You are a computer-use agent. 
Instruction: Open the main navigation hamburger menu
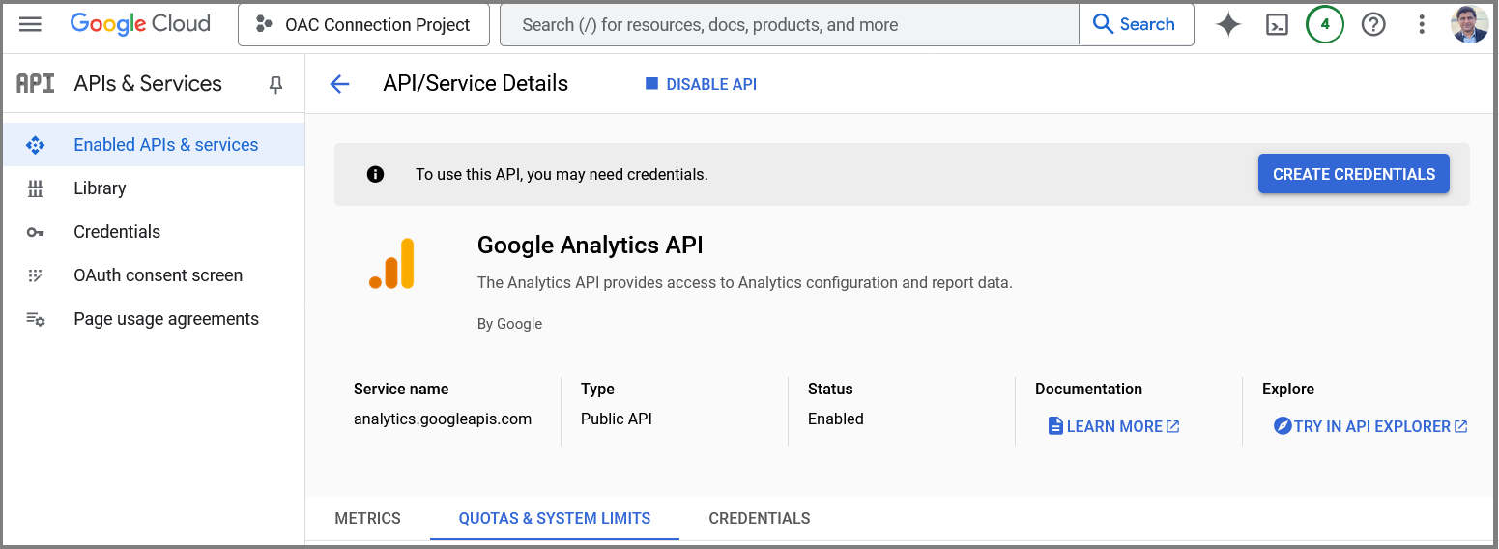click(x=31, y=24)
